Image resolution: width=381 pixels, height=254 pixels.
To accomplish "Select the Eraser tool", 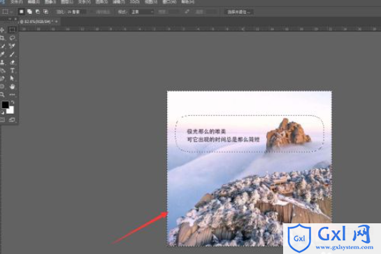I will [x=12, y=62].
